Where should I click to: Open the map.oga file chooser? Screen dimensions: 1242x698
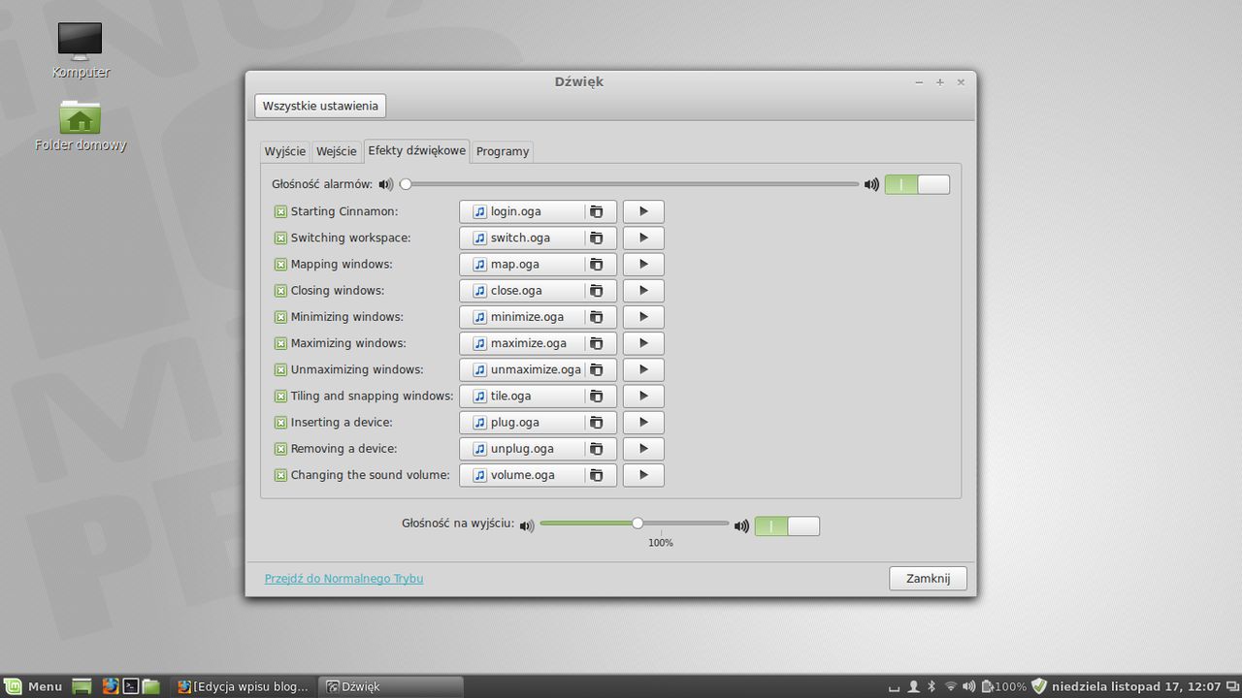[x=538, y=264]
